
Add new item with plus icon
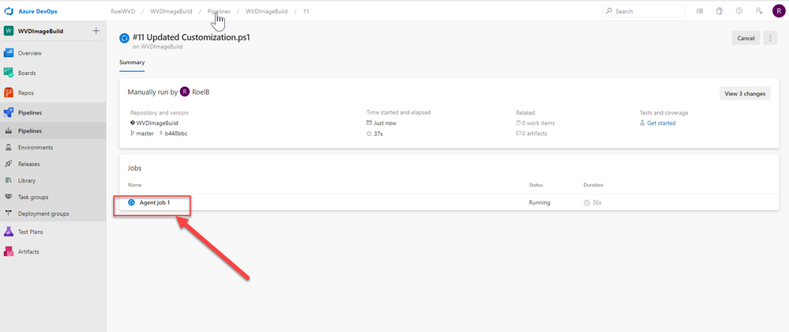coord(96,32)
